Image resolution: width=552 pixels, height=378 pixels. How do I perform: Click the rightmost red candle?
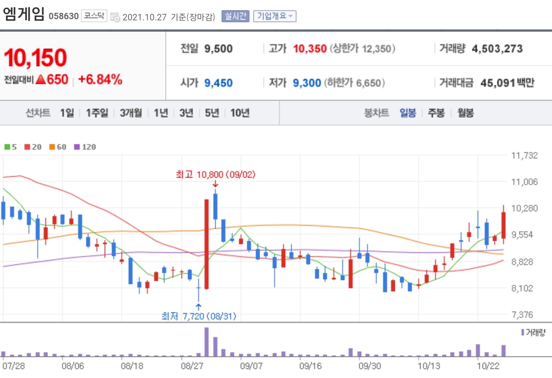pyautogui.click(x=503, y=225)
